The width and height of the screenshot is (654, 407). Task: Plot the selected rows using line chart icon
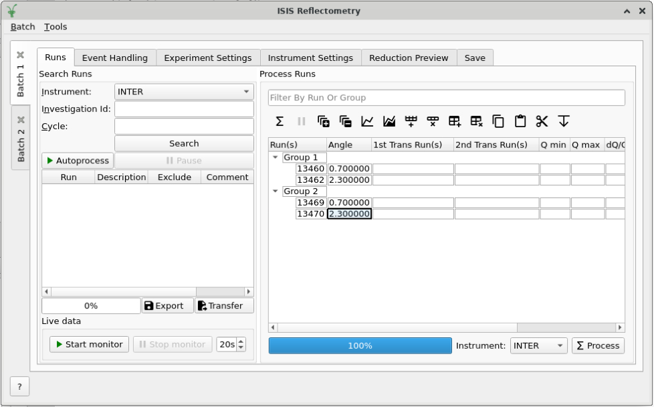tap(367, 121)
